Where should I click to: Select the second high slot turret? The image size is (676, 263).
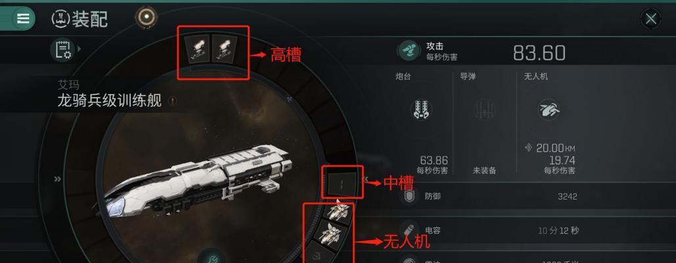point(225,49)
